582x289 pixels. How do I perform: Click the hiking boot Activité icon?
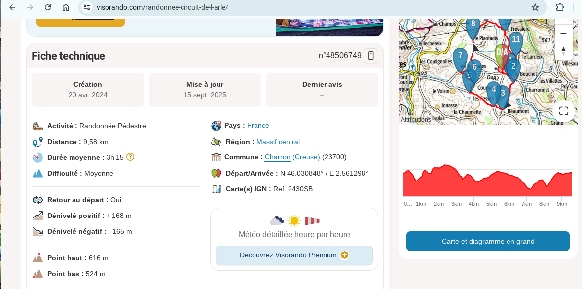[x=38, y=126]
